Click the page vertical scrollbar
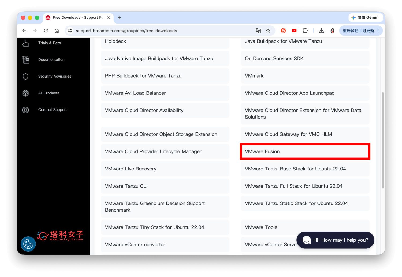The image size is (402, 277). point(383,140)
